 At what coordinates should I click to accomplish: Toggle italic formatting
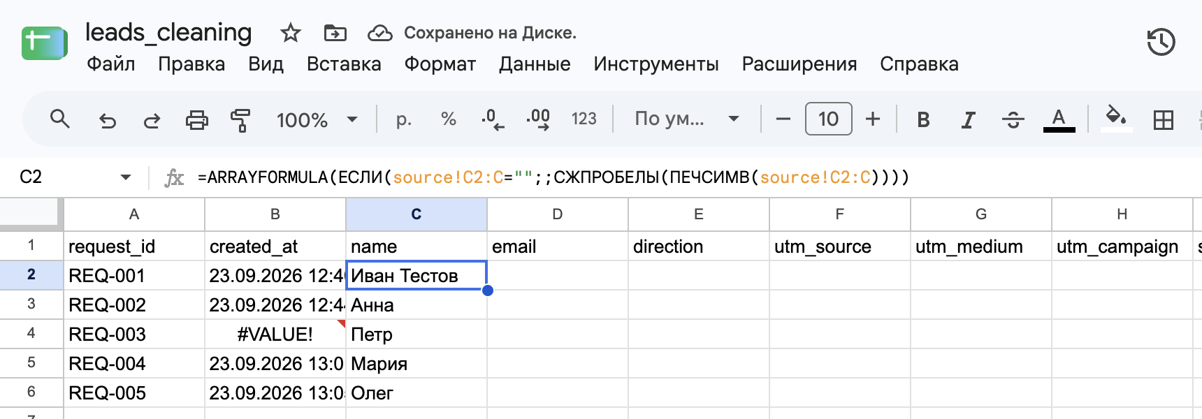968,120
